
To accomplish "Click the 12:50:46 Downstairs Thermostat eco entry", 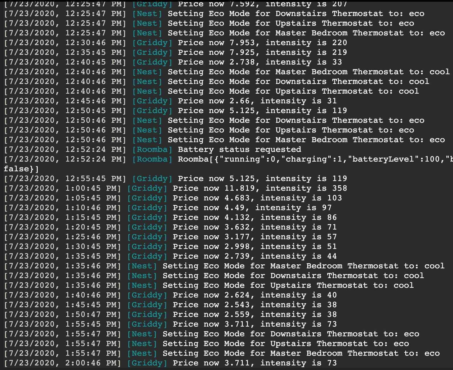I will (x=214, y=120).
